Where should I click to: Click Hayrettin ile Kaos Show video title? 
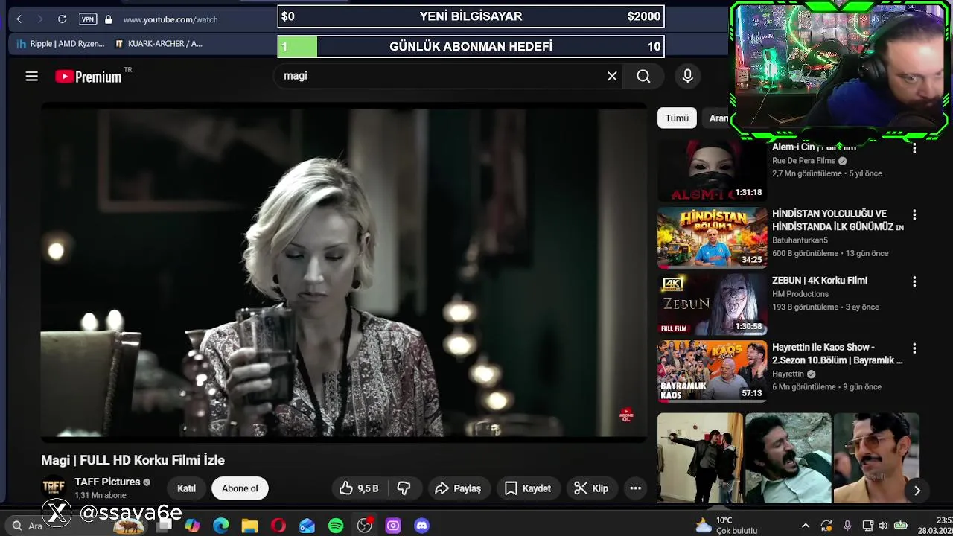coord(837,354)
